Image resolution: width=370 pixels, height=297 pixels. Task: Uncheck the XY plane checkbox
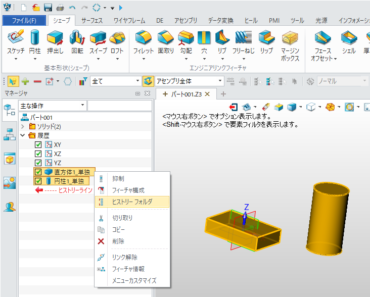pos(38,145)
